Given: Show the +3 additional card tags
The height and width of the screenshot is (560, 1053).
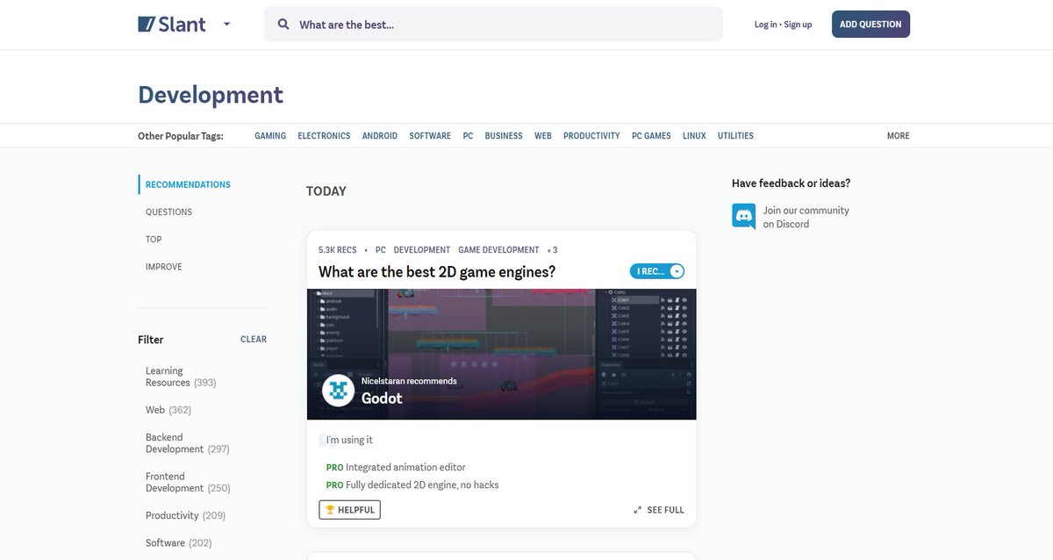Looking at the screenshot, I should click(x=552, y=250).
